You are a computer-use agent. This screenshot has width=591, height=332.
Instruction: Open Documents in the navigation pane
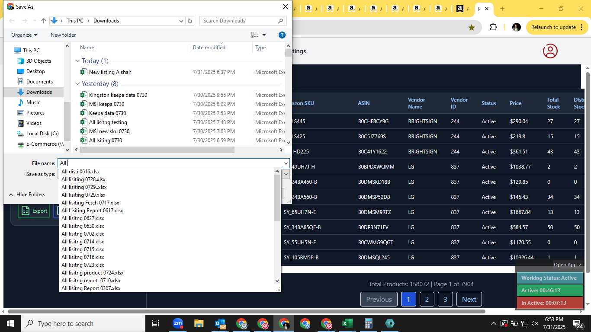coord(39,82)
